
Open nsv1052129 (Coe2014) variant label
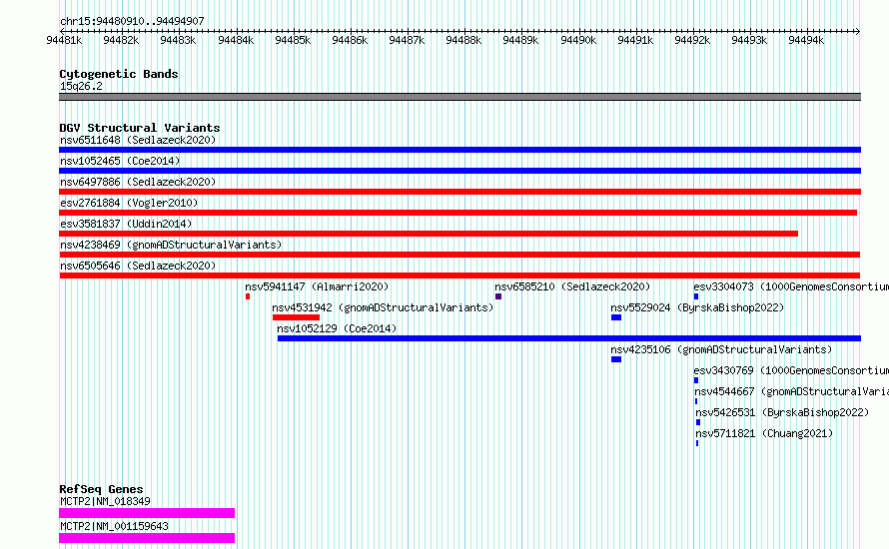tap(337, 328)
